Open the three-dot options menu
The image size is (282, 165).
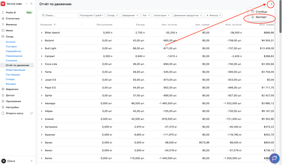tap(271, 4)
